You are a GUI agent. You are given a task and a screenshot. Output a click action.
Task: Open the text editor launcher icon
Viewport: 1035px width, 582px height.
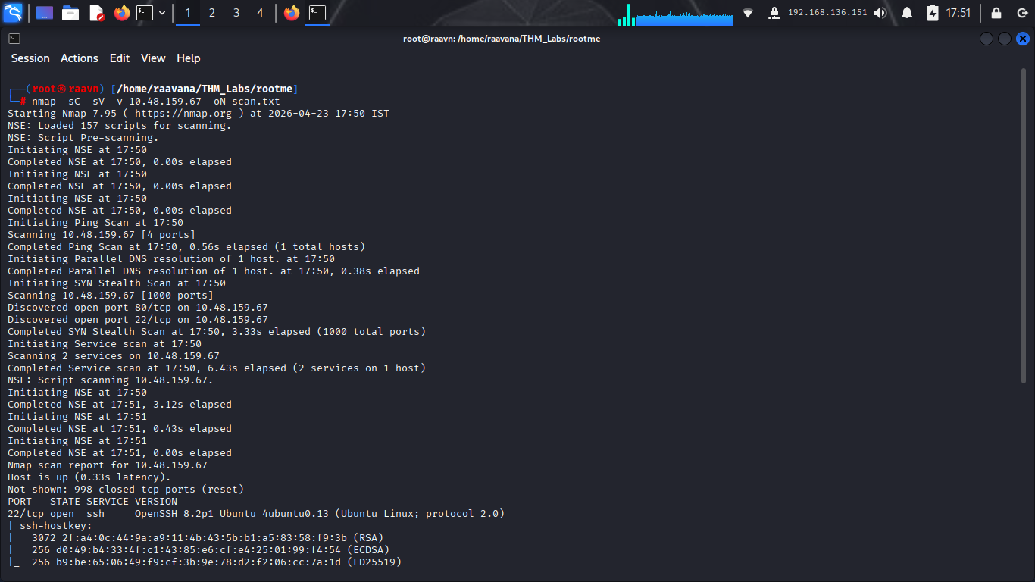pos(96,13)
